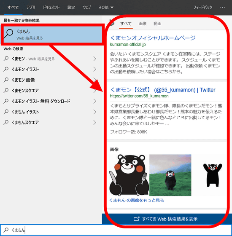Click search icon next to くまモン 画像

(x=6, y=80)
